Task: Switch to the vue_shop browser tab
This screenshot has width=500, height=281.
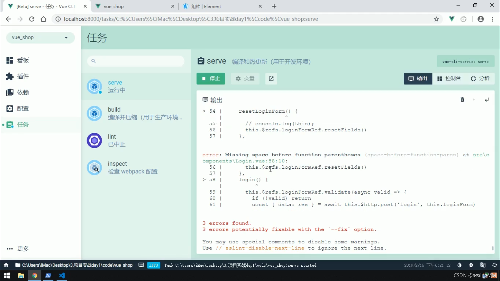Action: point(134,6)
